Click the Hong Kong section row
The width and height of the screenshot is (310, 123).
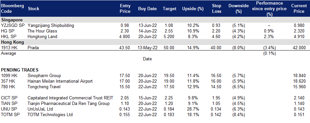[x=155, y=42]
